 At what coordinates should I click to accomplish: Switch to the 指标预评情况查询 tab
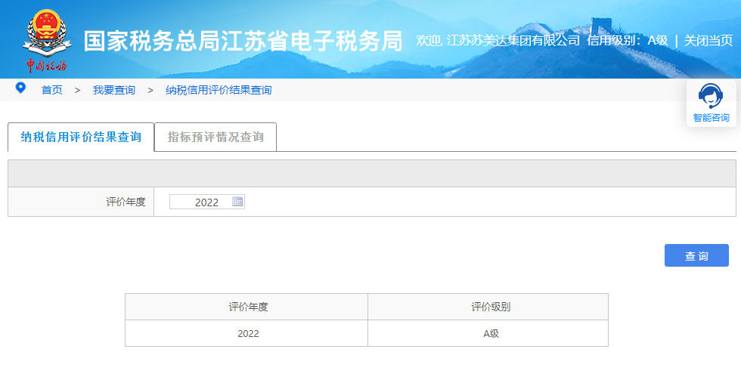click(215, 137)
